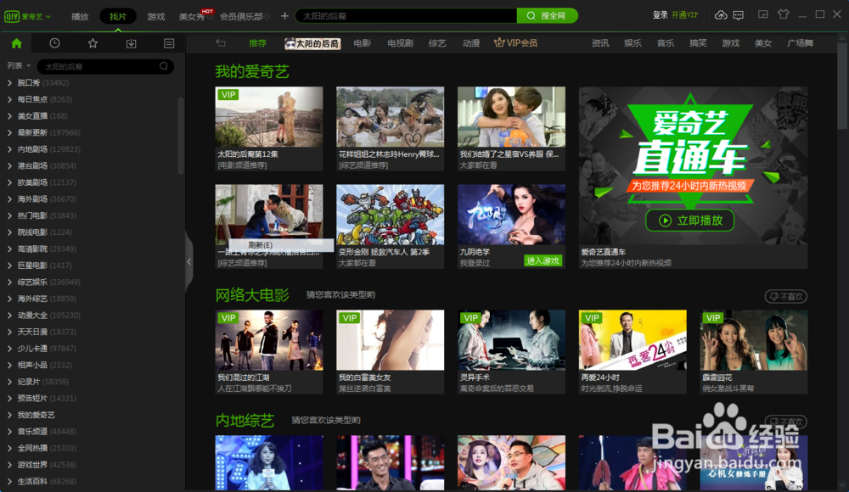Screen dimensions: 849x492
Task: Expand the 综艺娱乐 category
Action: click(9, 282)
